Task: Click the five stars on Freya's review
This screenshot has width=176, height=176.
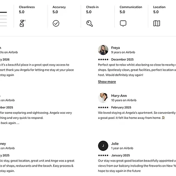Action: click(x=103, y=59)
